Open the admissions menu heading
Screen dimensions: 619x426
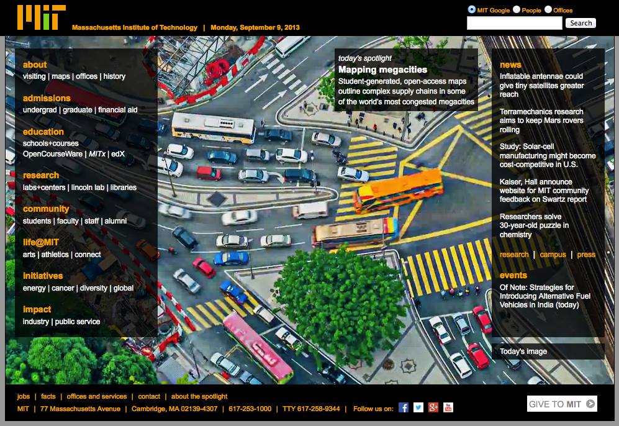[x=47, y=98]
